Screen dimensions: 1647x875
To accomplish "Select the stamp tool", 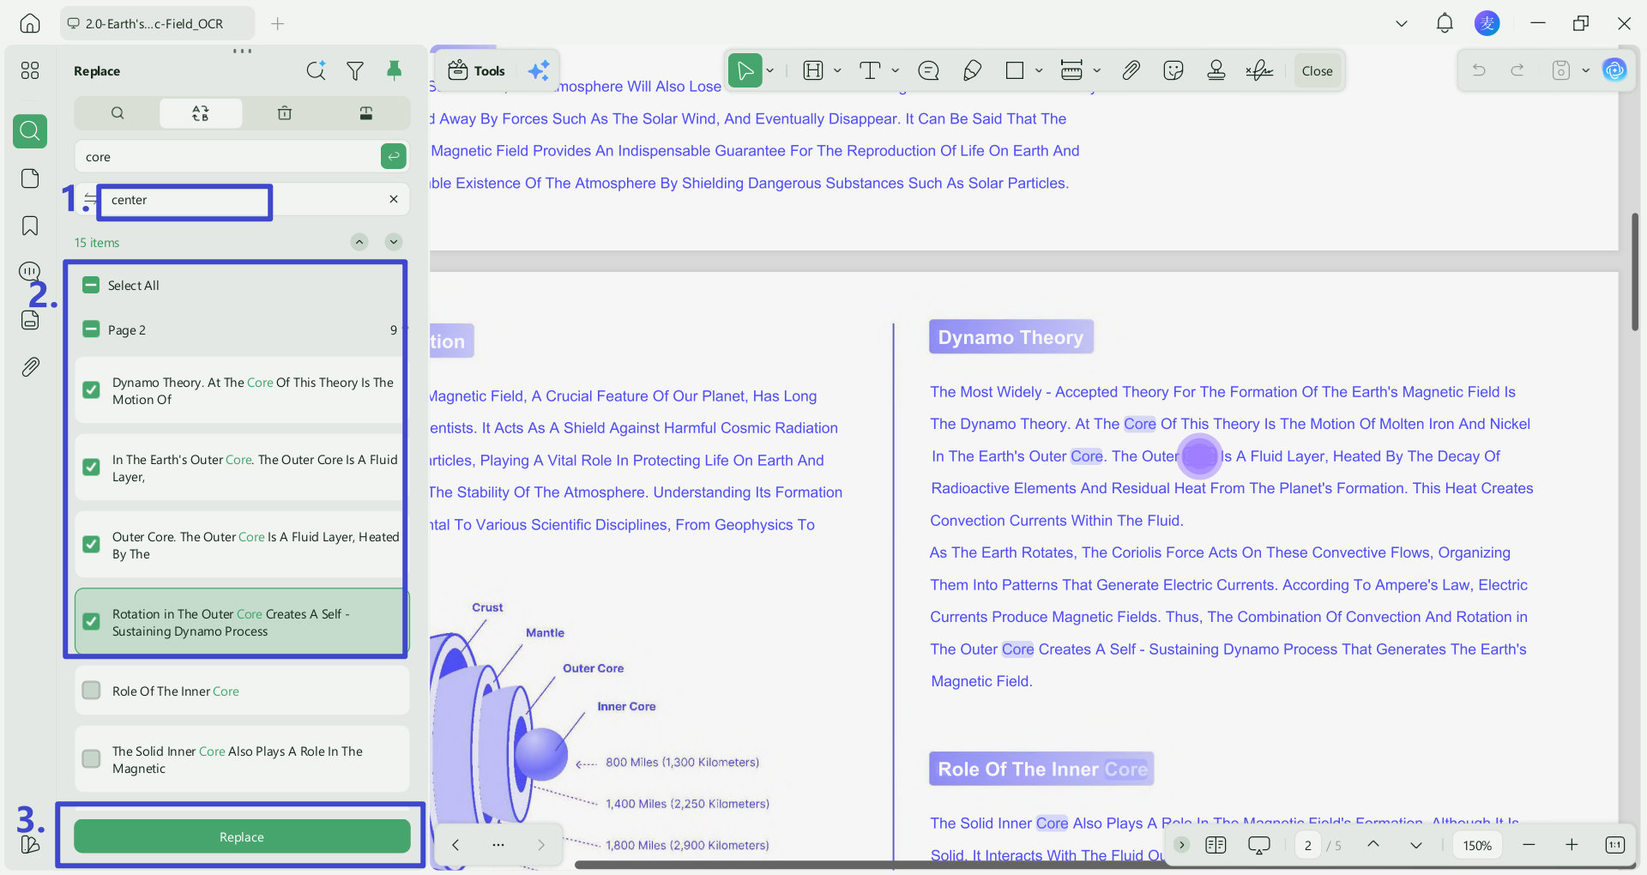I will (x=1216, y=70).
